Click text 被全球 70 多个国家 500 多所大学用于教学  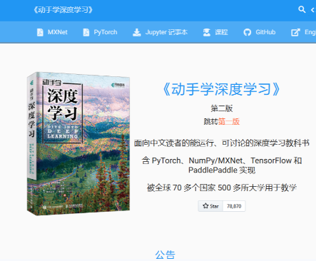click(222, 188)
